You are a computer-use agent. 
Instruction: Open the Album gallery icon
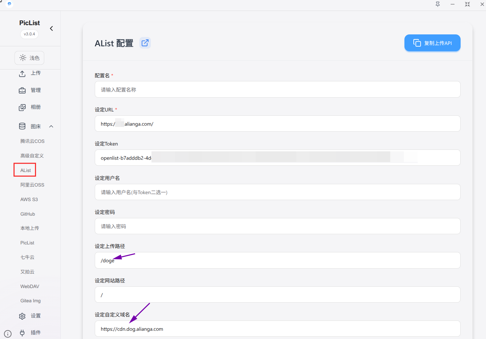[22, 107]
